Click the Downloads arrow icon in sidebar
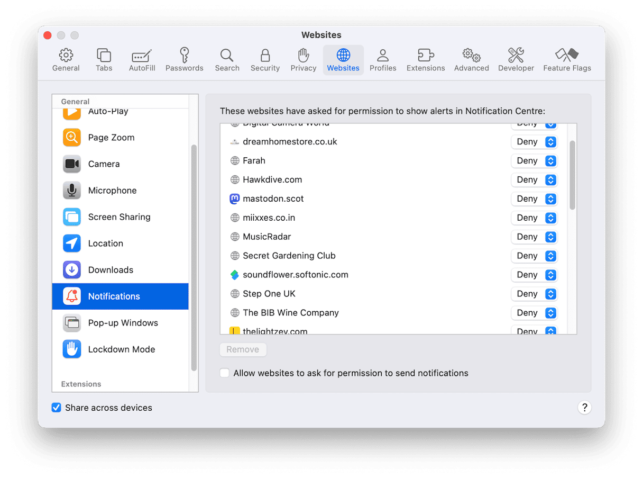The width and height of the screenshot is (643, 478). coord(72,270)
